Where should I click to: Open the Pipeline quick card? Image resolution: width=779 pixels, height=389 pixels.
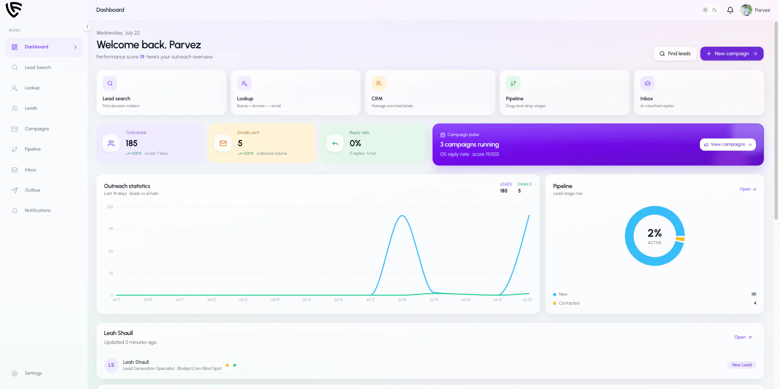tap(564, 93)
